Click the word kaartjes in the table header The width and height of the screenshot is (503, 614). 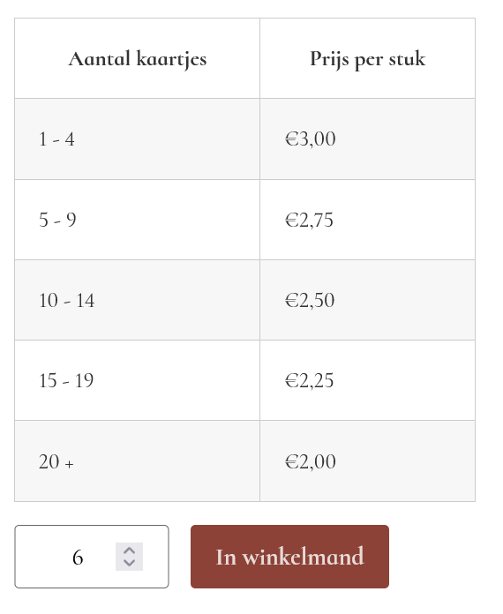(171, 59)
